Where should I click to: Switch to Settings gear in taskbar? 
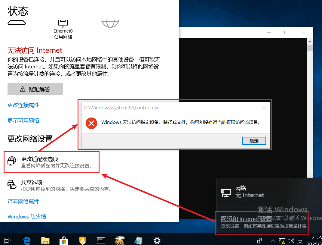pos(157,240)
